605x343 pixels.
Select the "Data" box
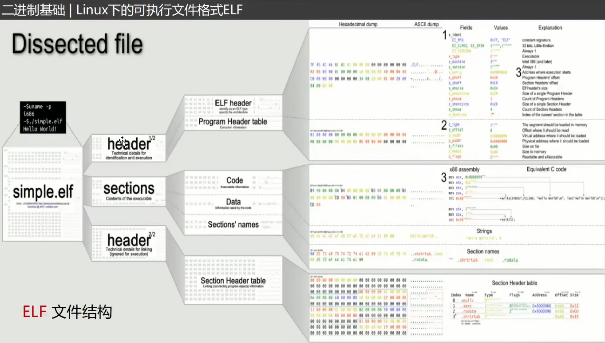(233, 204)
